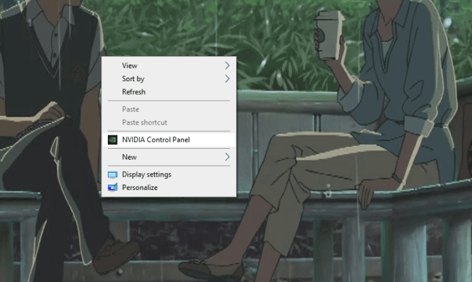Choose Personalize from the menu

[169, 188]
